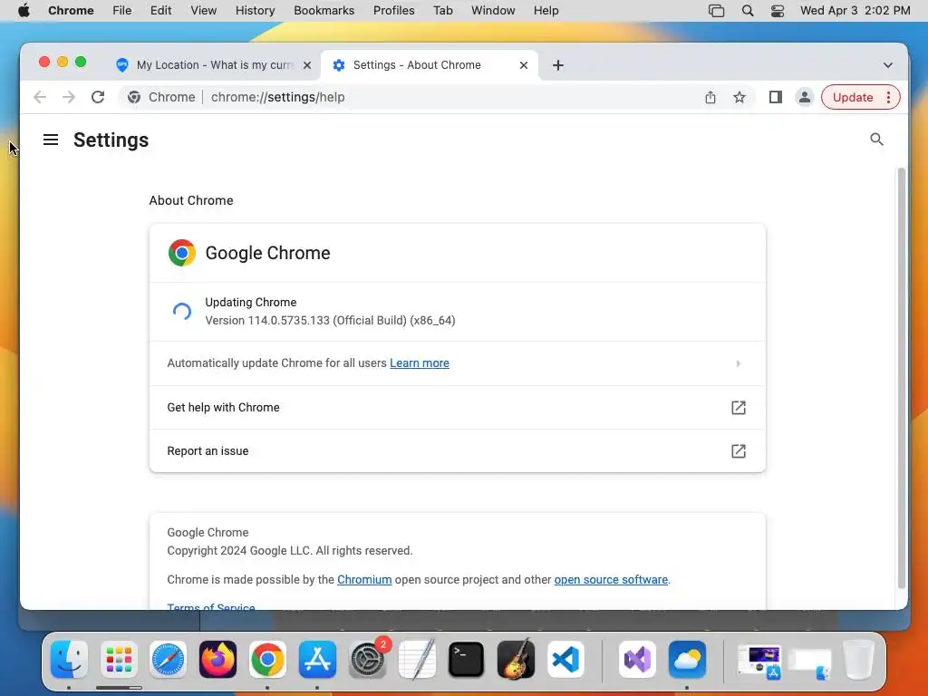Open the Window menu
The height and width of the screenshot is (696, 928).
[493, 11]
